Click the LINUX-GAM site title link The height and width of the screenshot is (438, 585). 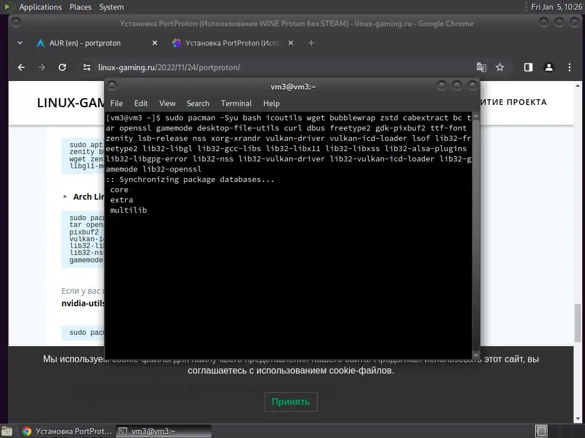pos(71,103)
